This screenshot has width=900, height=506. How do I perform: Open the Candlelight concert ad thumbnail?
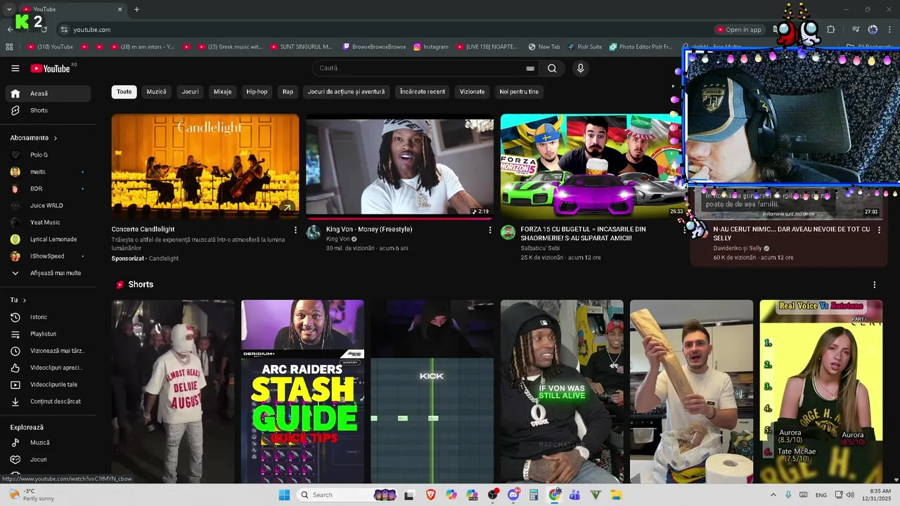(205, 166)
